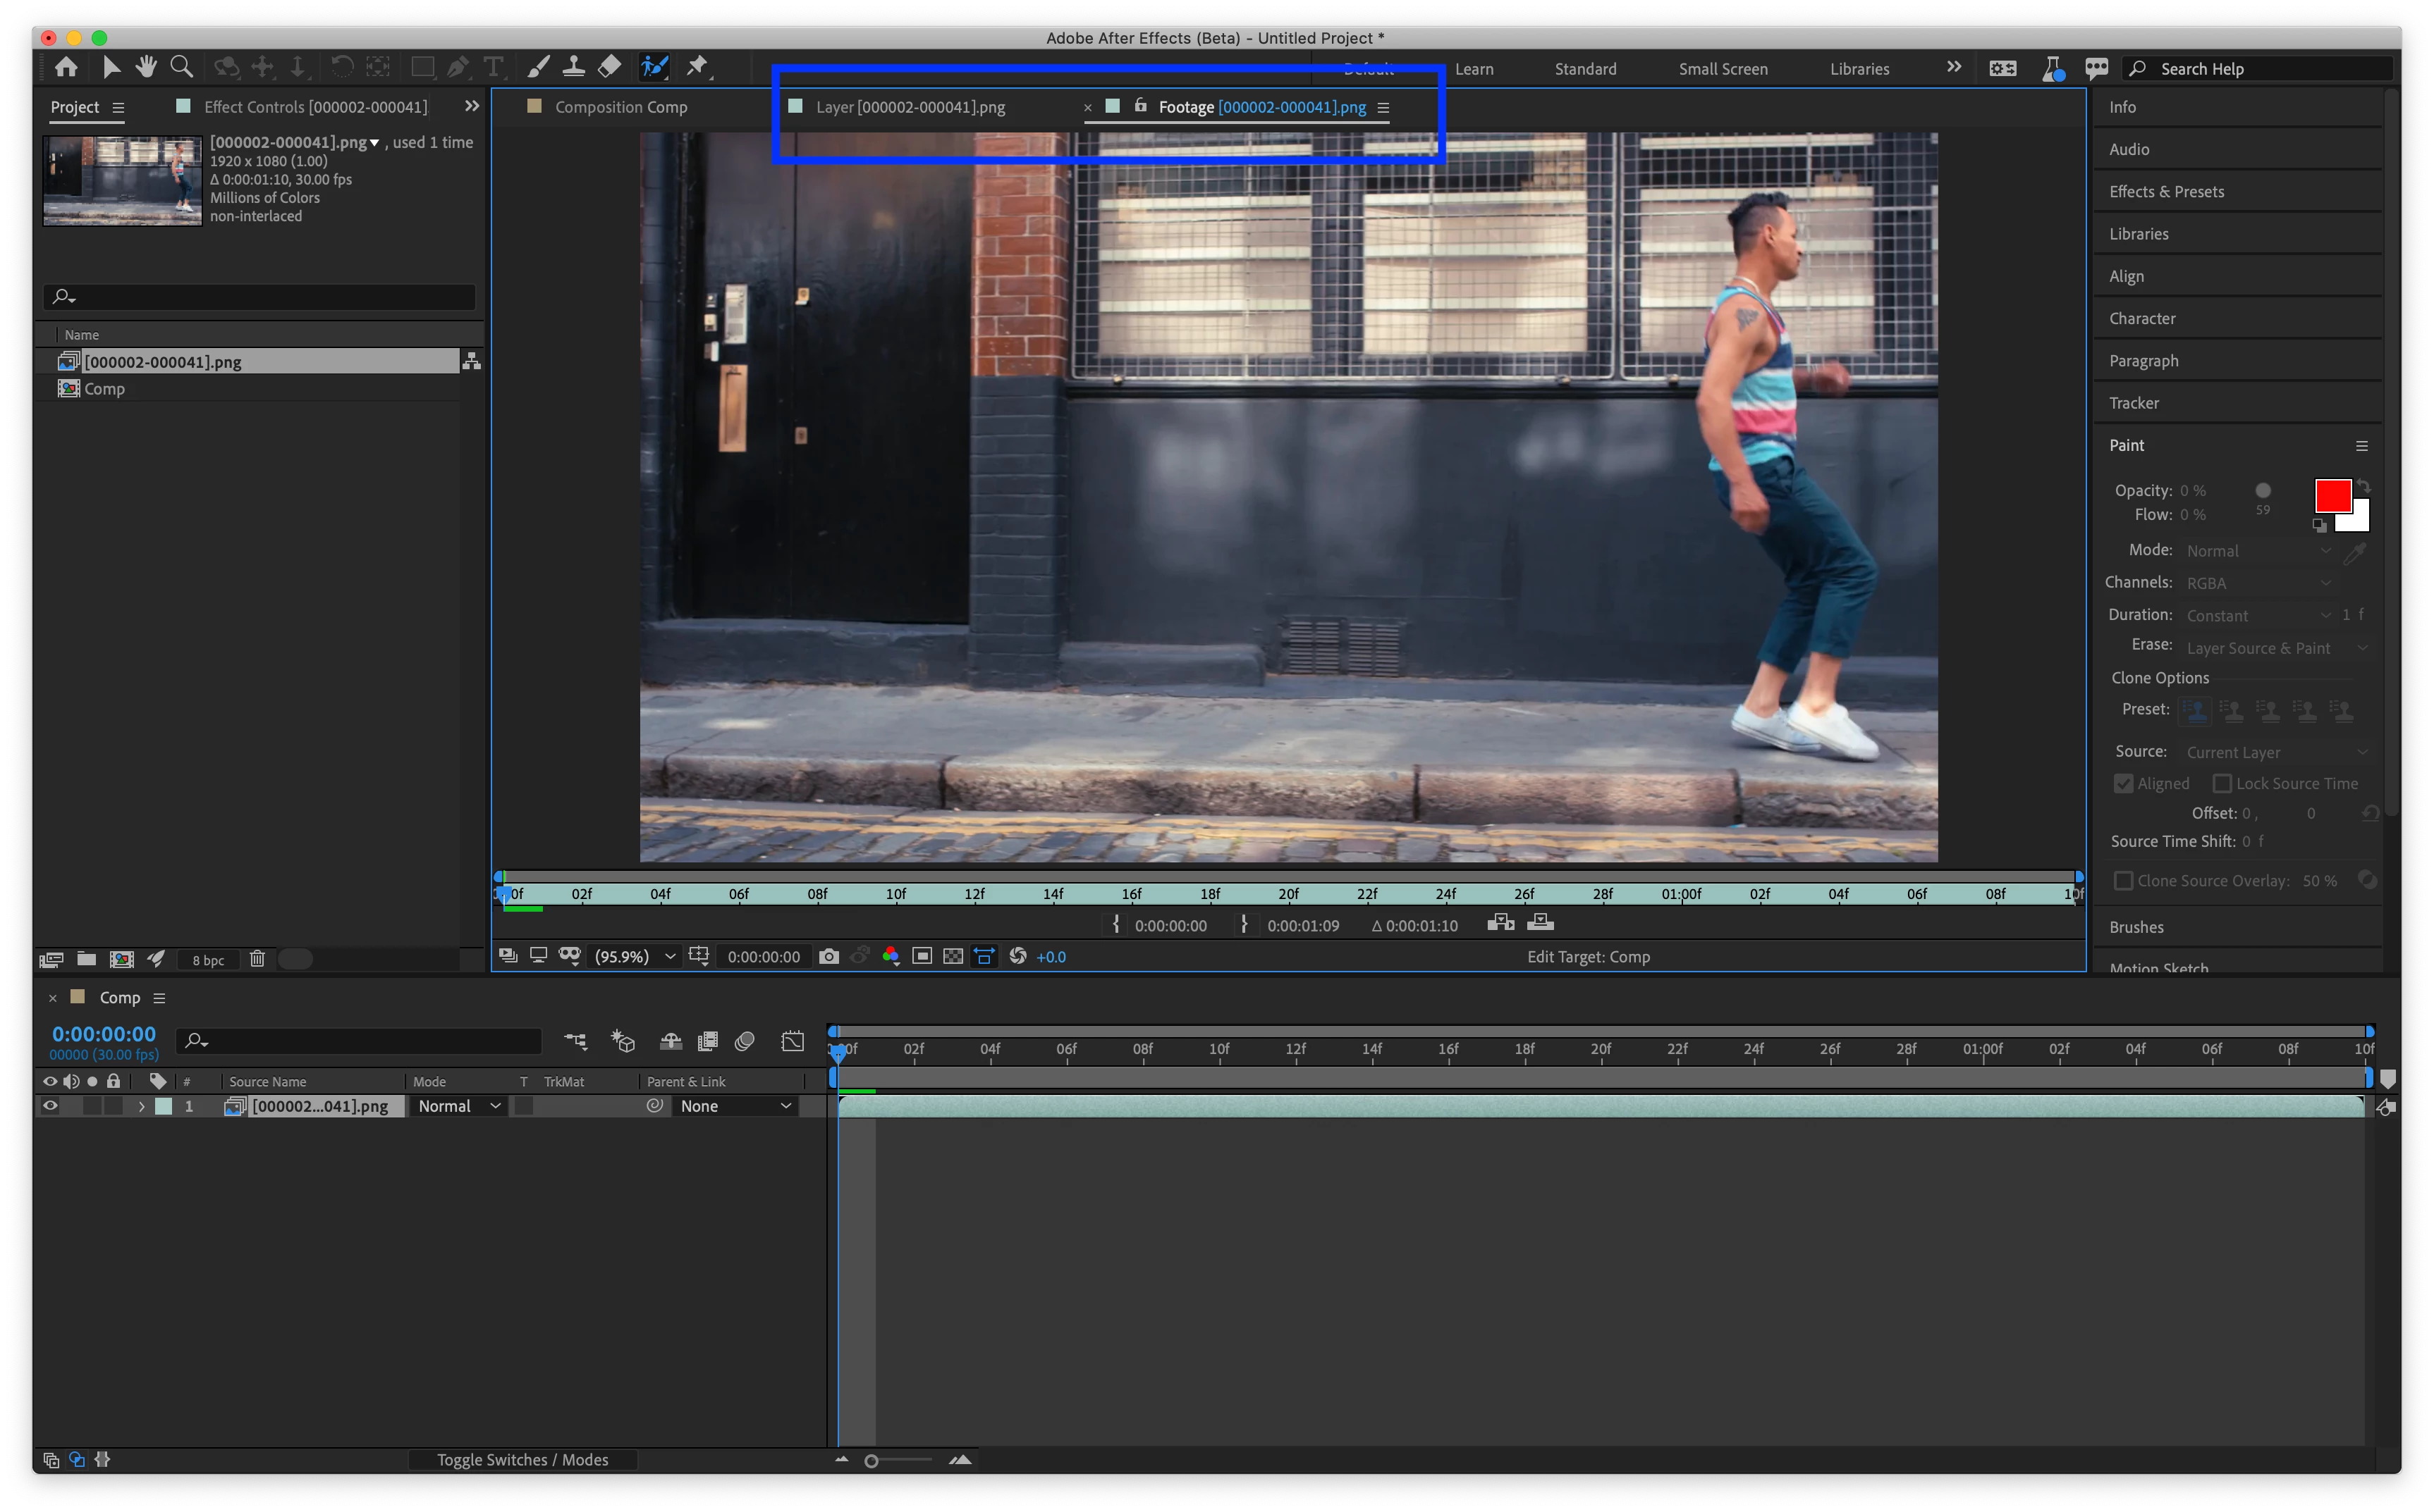Delete selected item with trash icon
2434x1512 pixels.
point(257,959)
